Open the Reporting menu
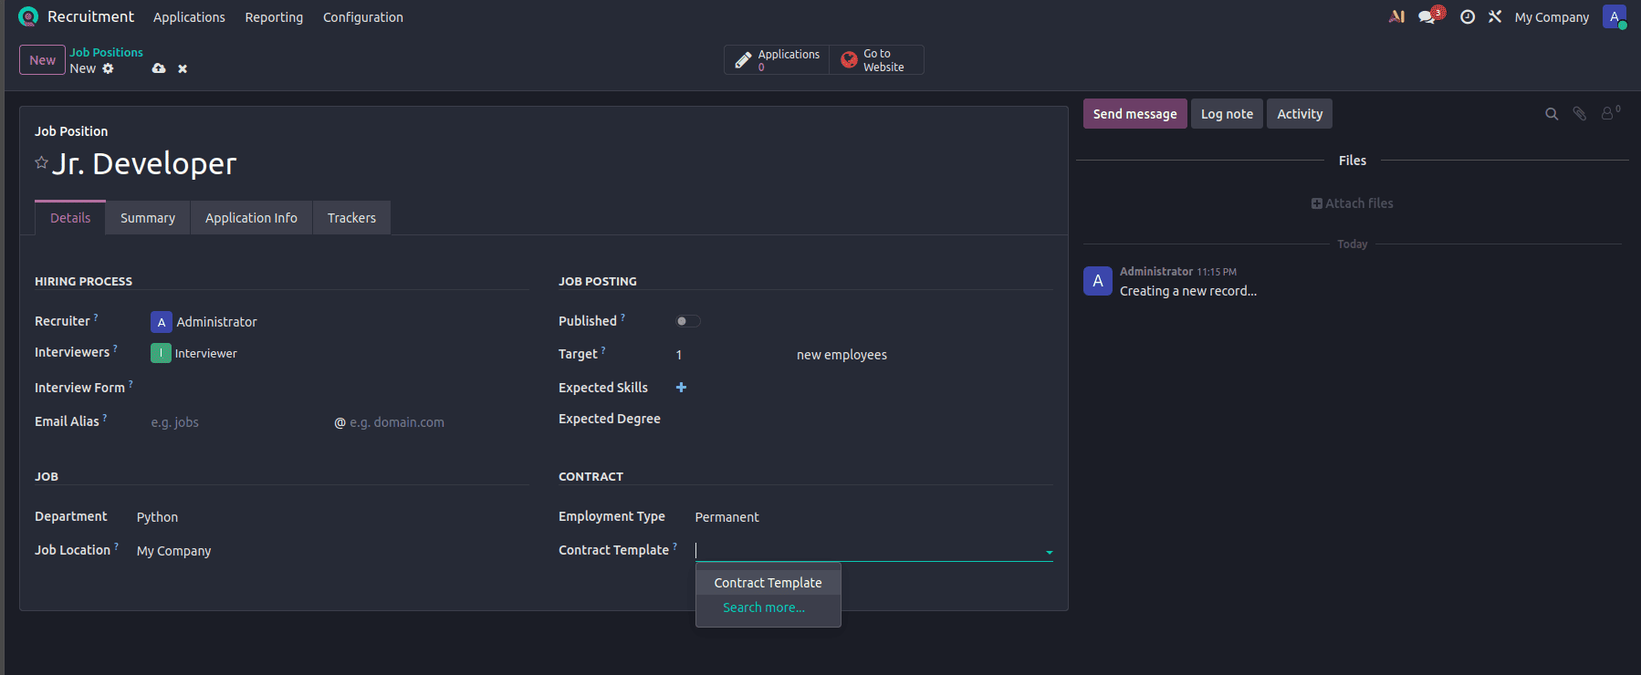The image size is (1641, 675). click(274, 17)
